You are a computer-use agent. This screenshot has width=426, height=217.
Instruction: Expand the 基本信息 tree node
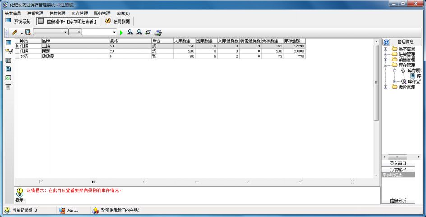click(385, 49)
